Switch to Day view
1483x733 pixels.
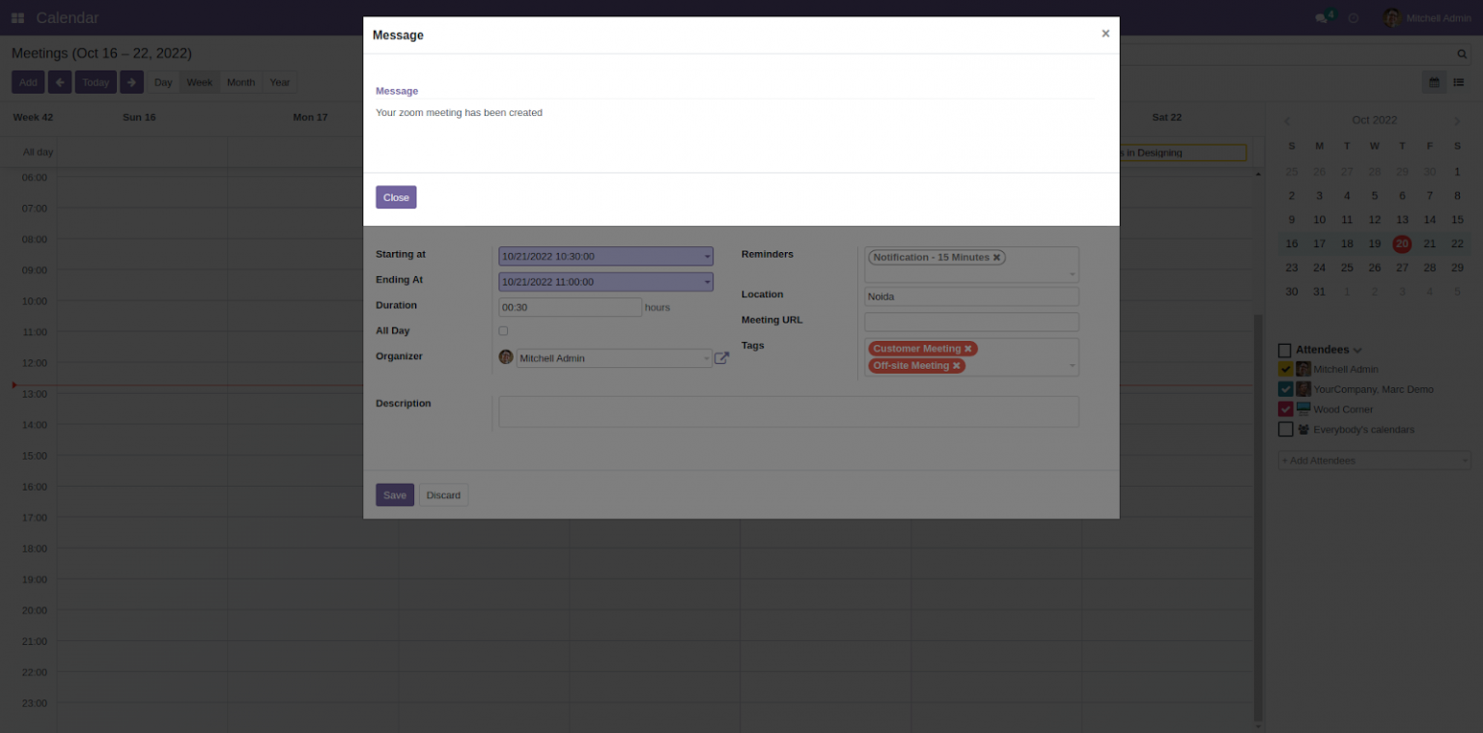(x=162, y=82)
